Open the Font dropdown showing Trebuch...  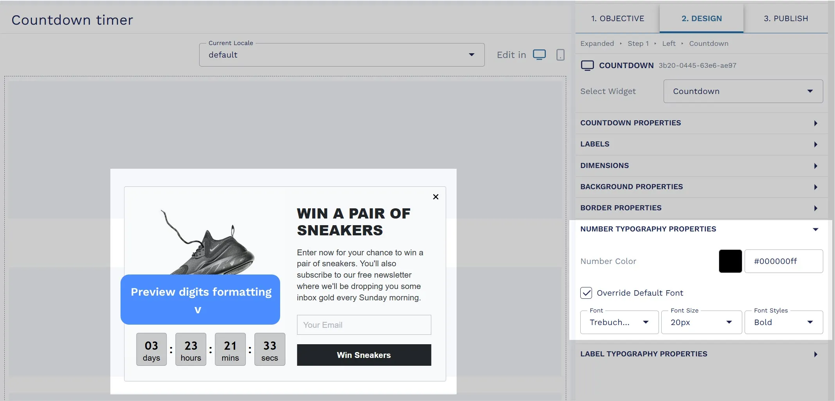619,322
